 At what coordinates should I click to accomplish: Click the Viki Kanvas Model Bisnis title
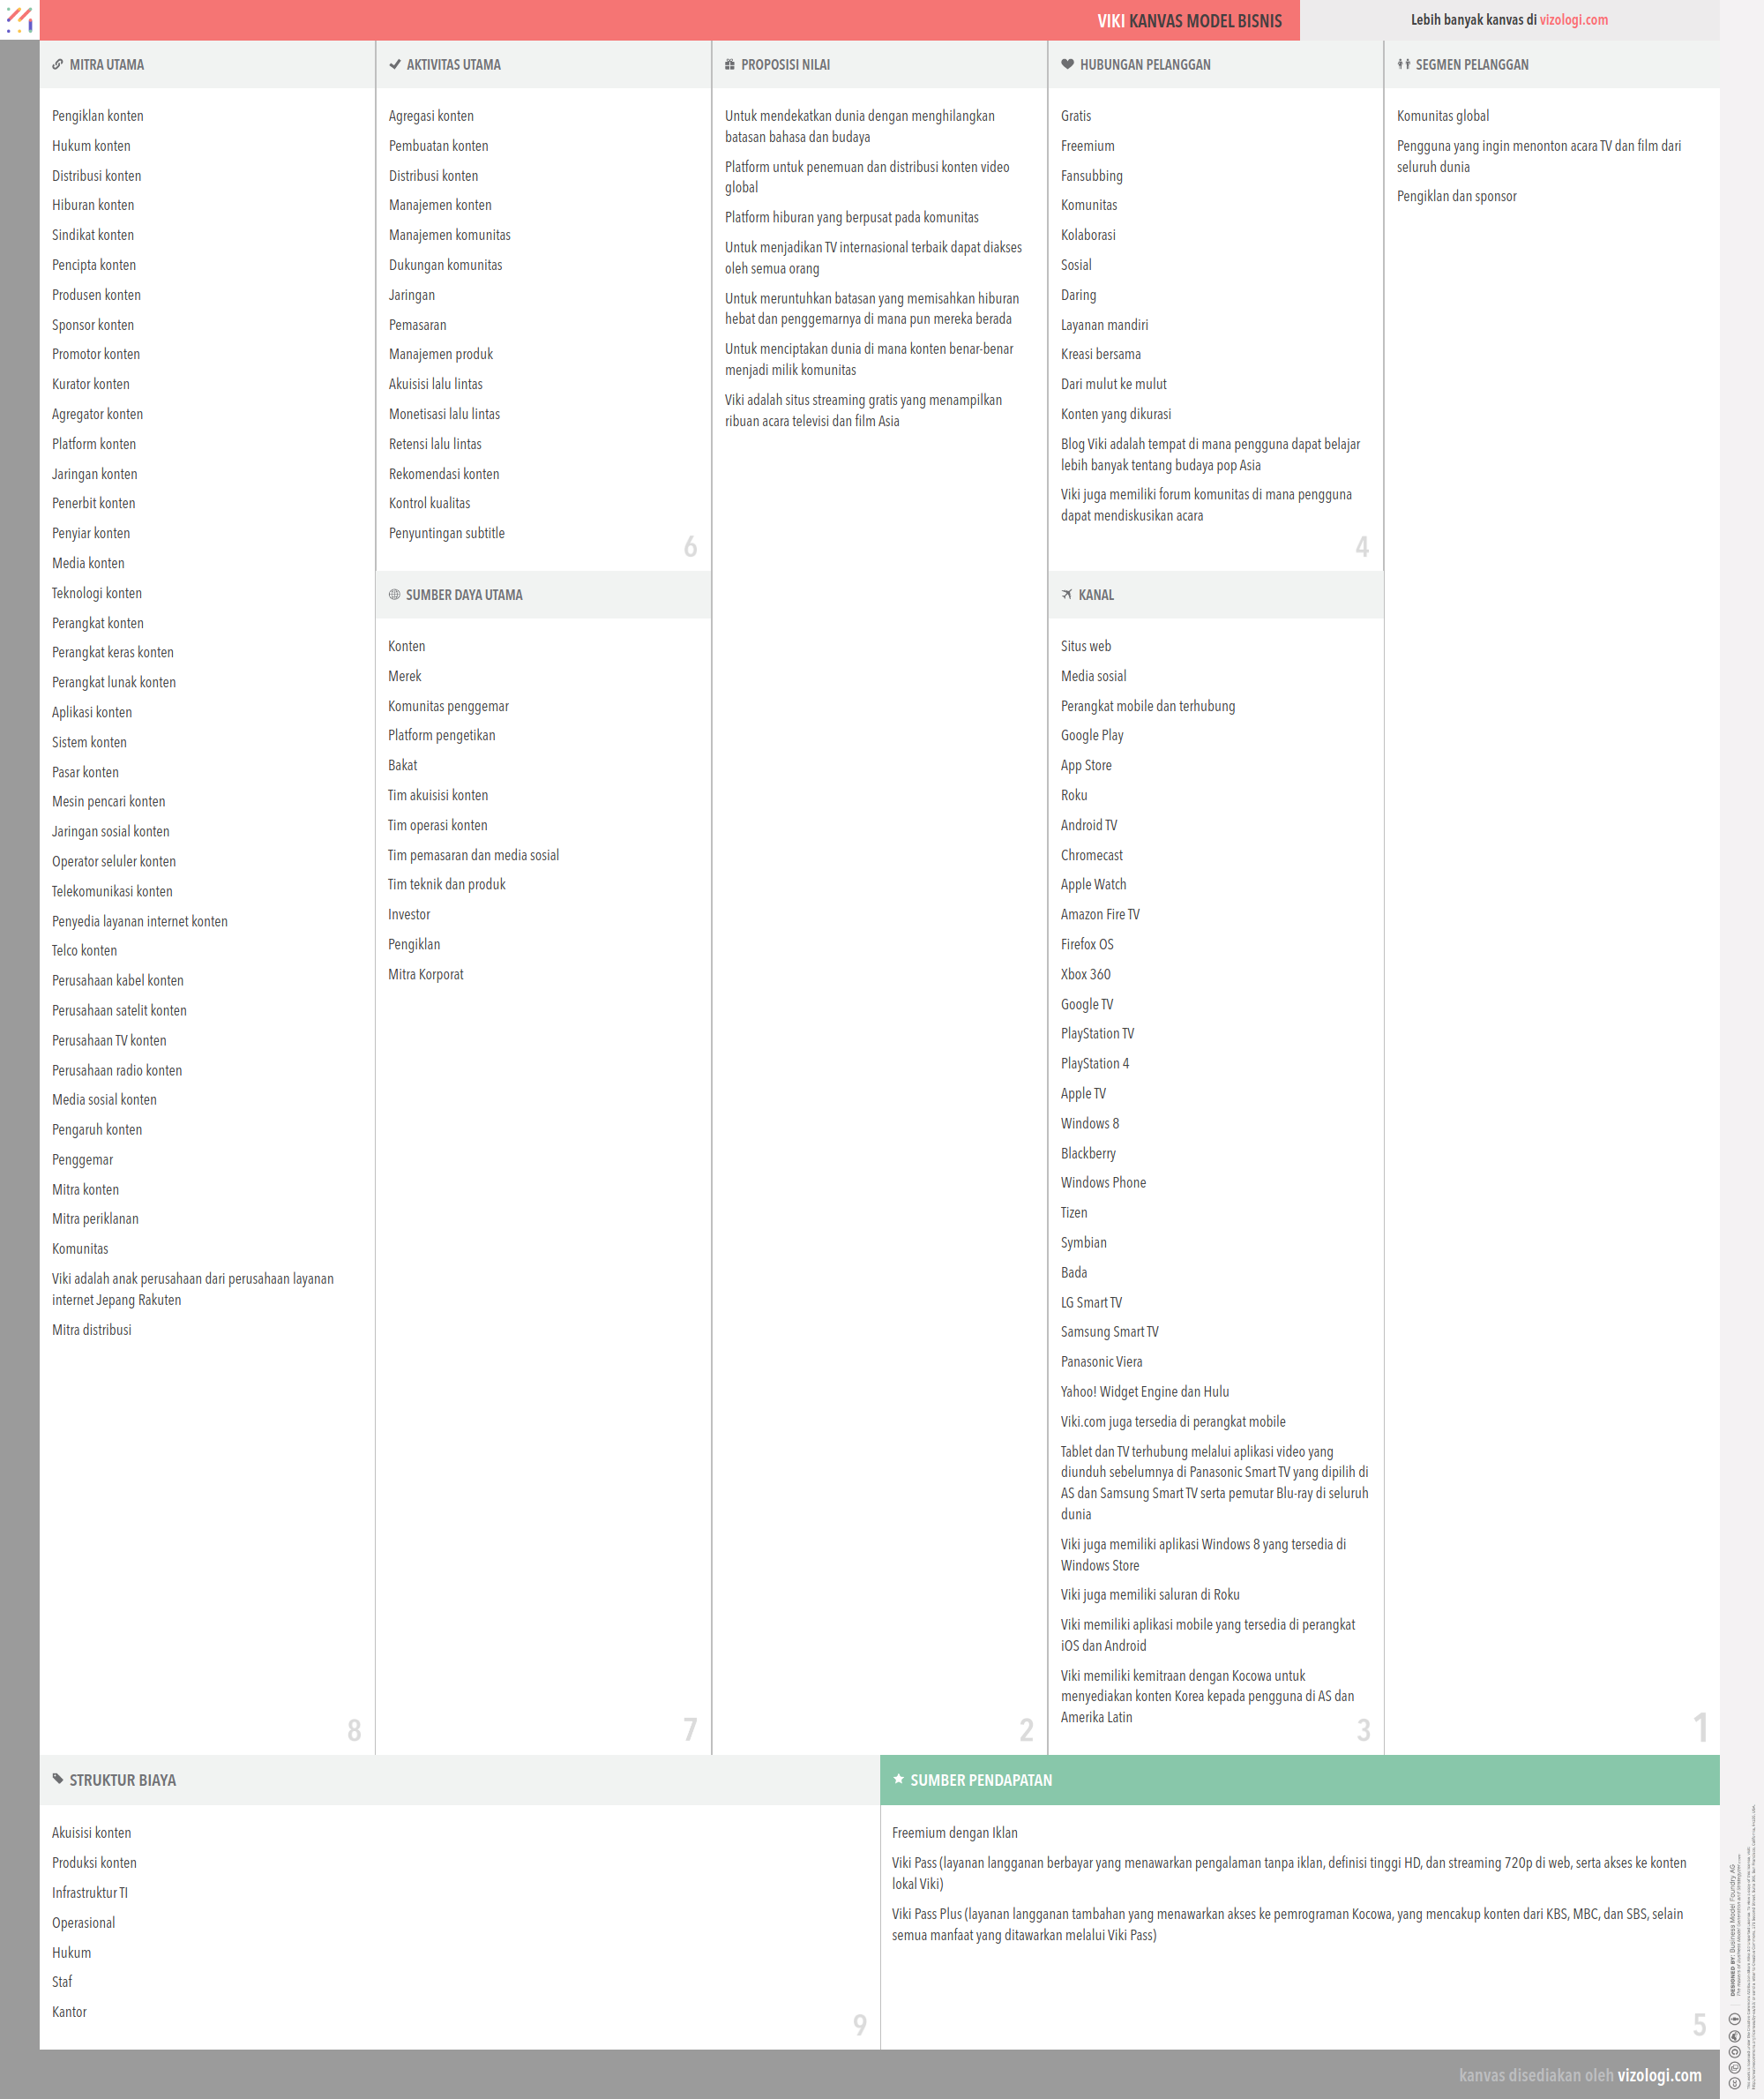point(1189,21)
